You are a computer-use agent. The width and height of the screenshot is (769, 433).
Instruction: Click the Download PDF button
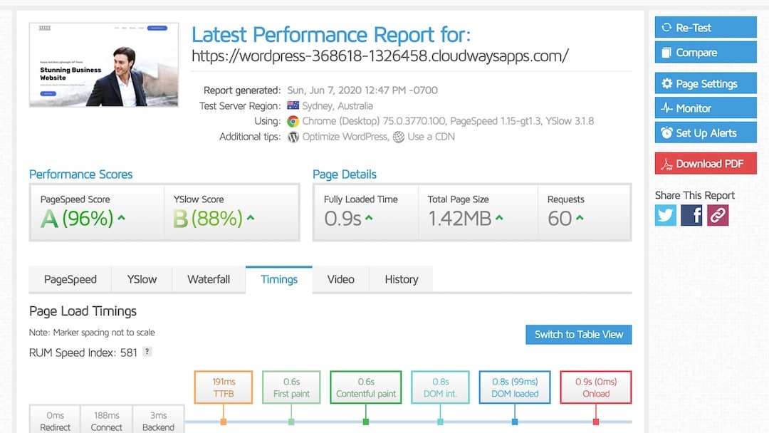pos(706,164)
